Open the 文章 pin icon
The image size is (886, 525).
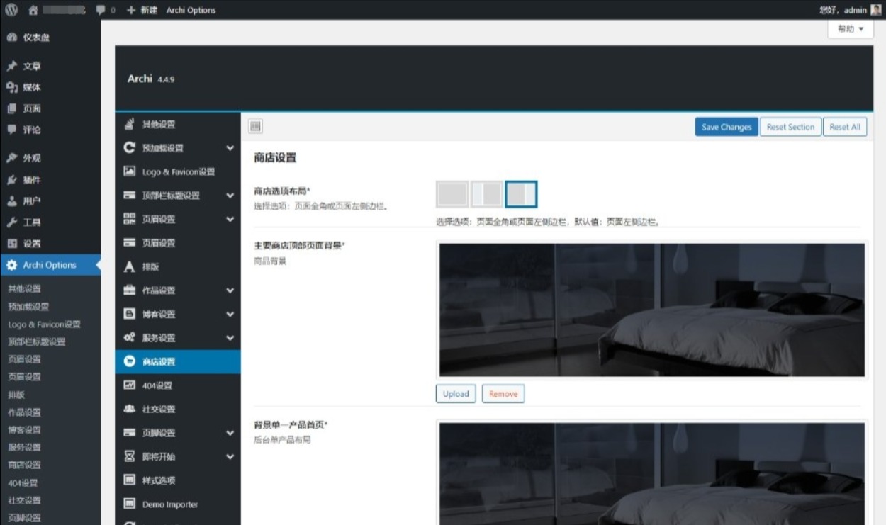(x=11, y=66)
